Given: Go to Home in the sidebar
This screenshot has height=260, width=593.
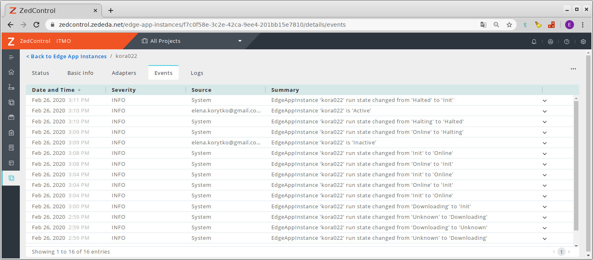Looking at the screenshot, I should [11, 72].
